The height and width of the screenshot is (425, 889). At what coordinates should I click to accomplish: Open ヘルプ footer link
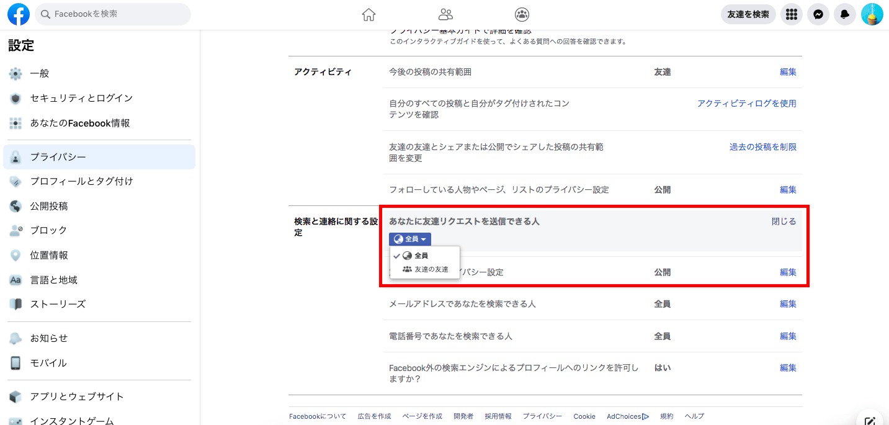[x=694, y=416]
